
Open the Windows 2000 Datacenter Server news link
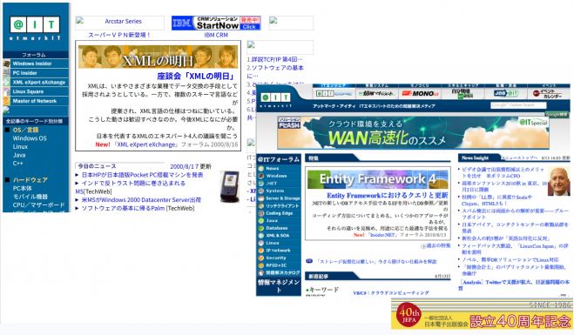point(141,199)
